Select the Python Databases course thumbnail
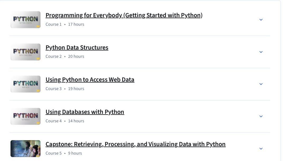 (x=26, y=116)
